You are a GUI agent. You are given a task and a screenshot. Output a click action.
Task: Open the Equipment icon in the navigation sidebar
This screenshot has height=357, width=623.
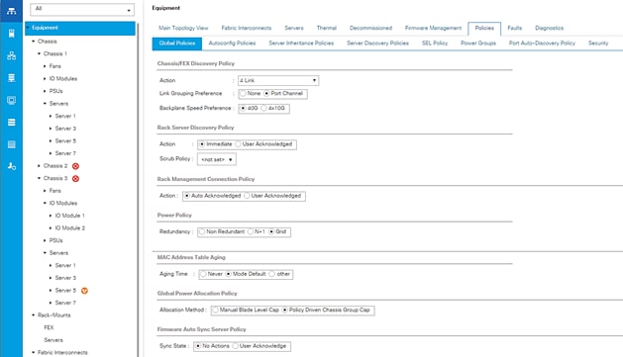point(11,11)
